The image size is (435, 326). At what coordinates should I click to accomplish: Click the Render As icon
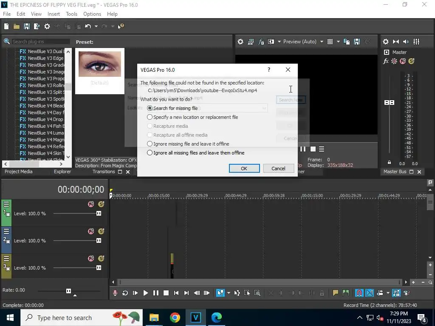tap(37, 26)
